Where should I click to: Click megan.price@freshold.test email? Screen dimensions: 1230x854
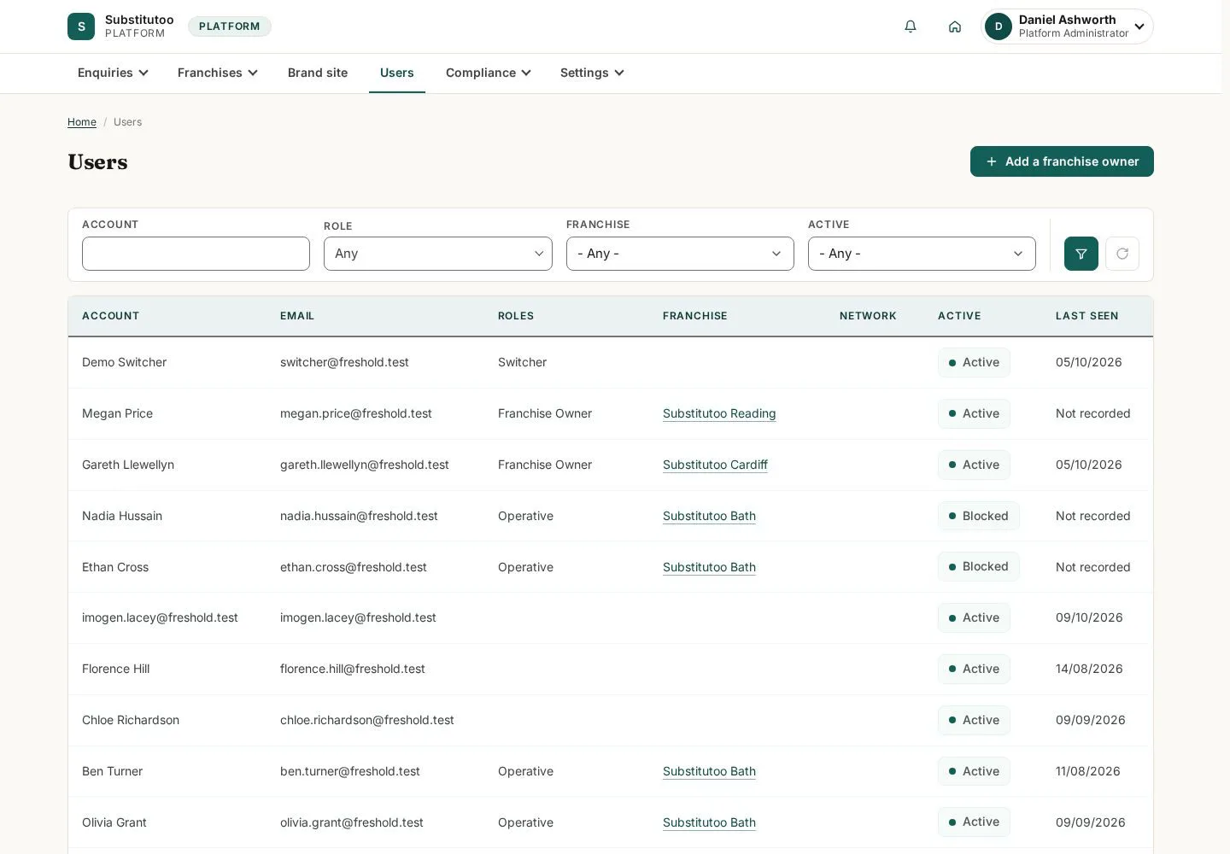(x=356, y=413)
